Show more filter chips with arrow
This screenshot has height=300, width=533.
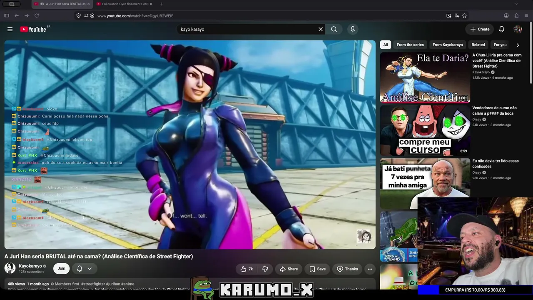tap(518, 45)
